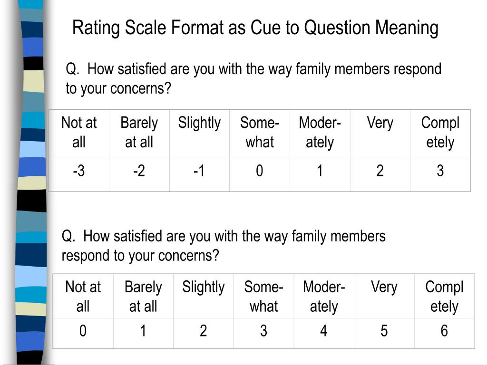This screenshot has height=365, width=487.
Task: Select the second question text paragraph
Action: click(224, 246)
